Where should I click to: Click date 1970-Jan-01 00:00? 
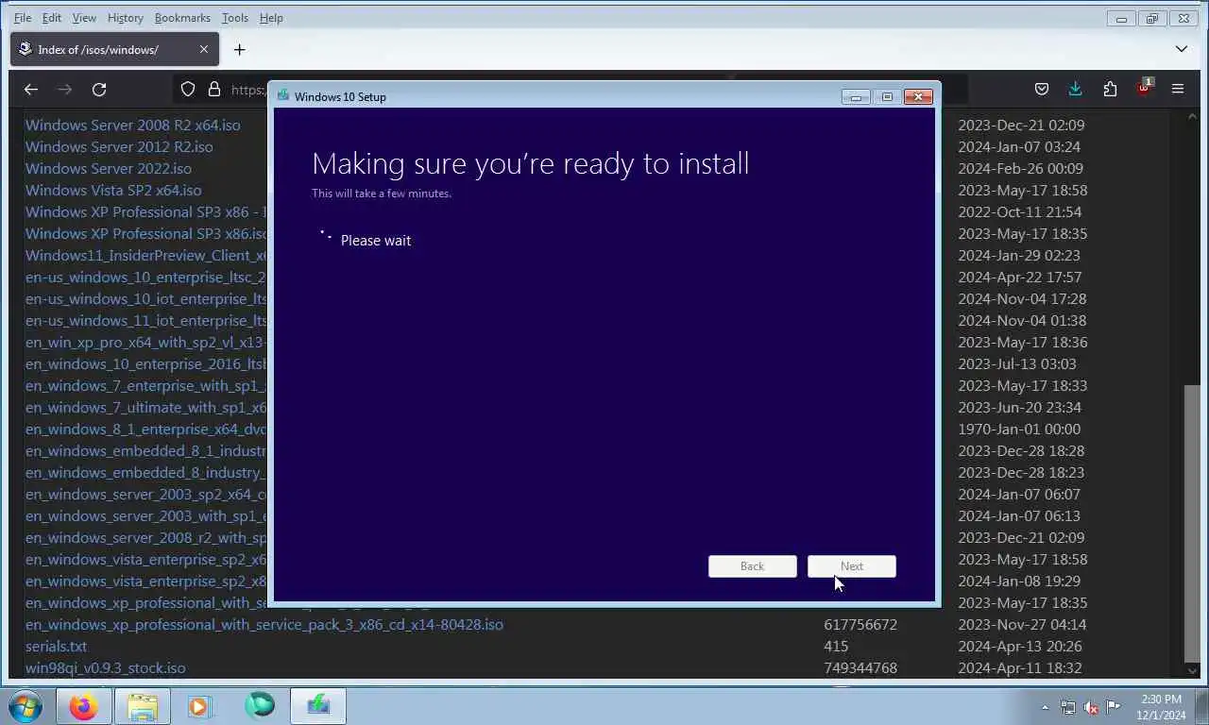(1019, 429)
